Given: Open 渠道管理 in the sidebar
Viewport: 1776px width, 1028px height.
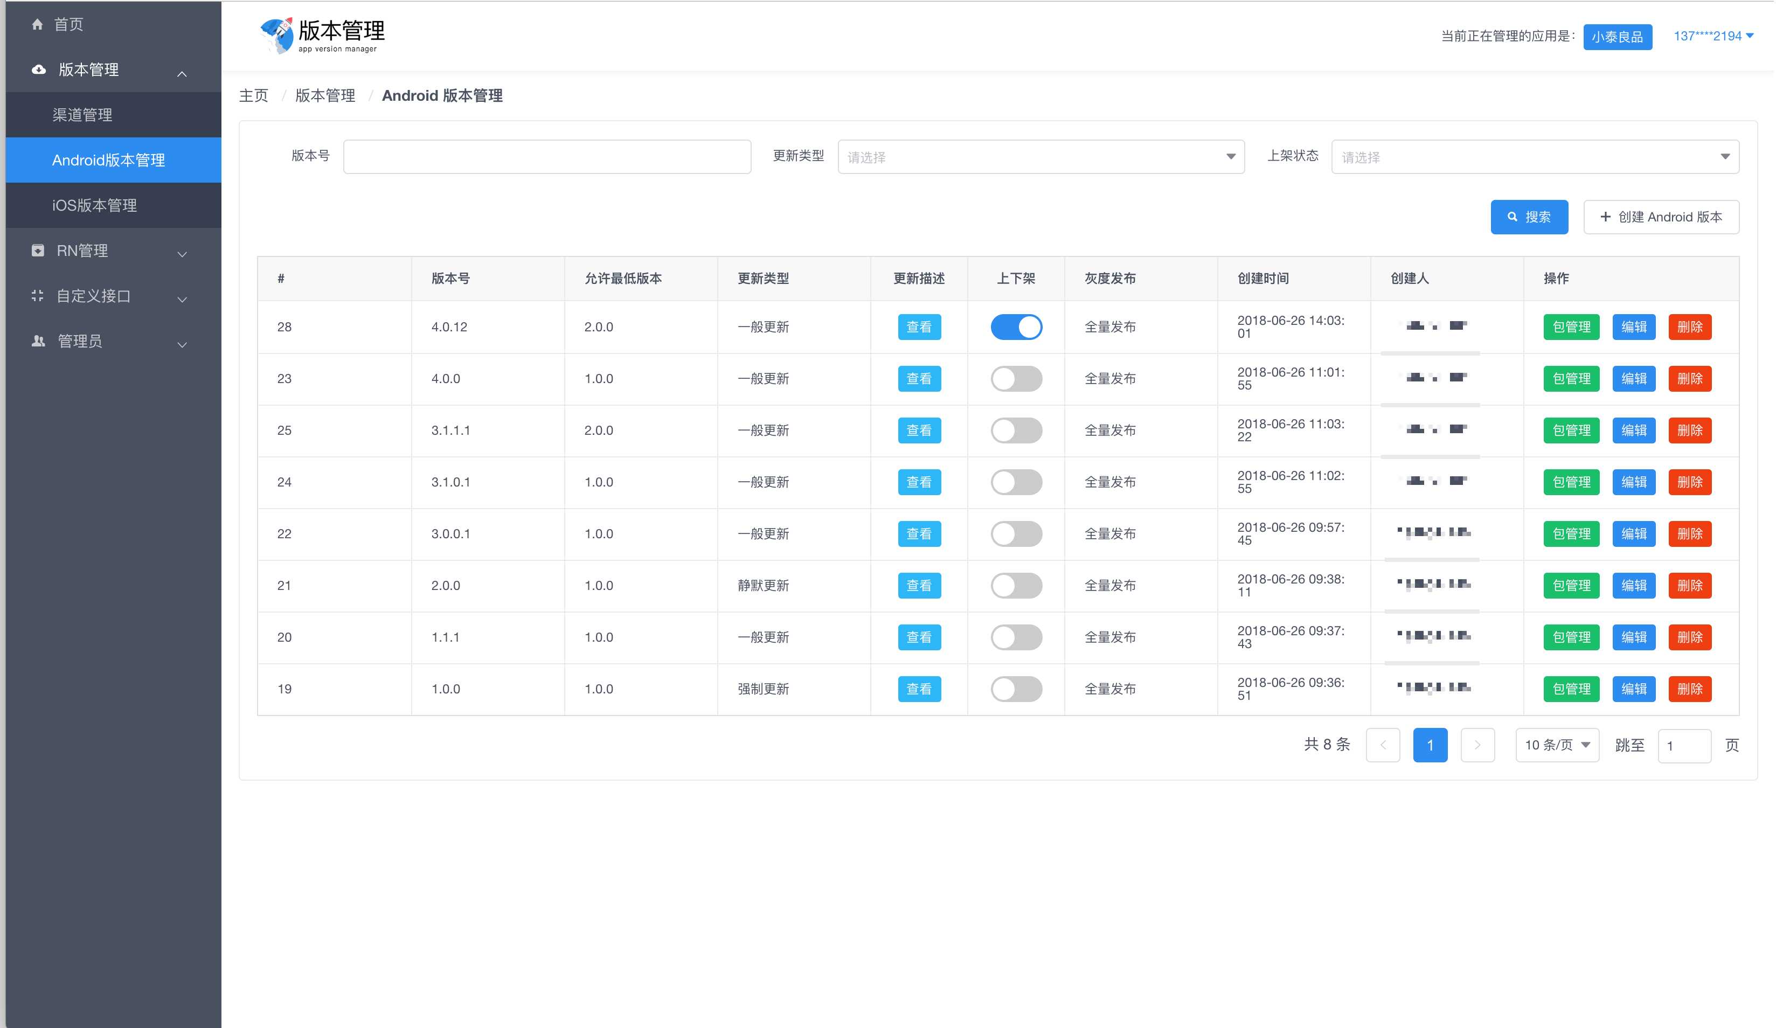Looking at the screenshot, I should (82, 115).
